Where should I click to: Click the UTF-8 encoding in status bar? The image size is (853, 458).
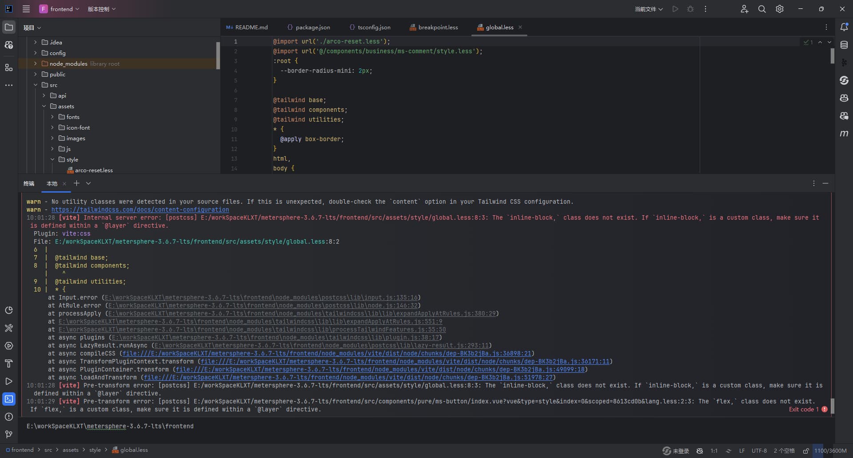(x=759, y=451)
